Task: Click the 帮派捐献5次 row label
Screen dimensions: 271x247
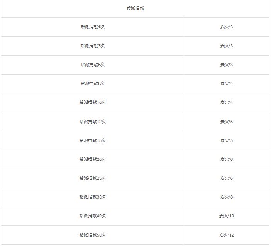Action: (x=93, y=65)
